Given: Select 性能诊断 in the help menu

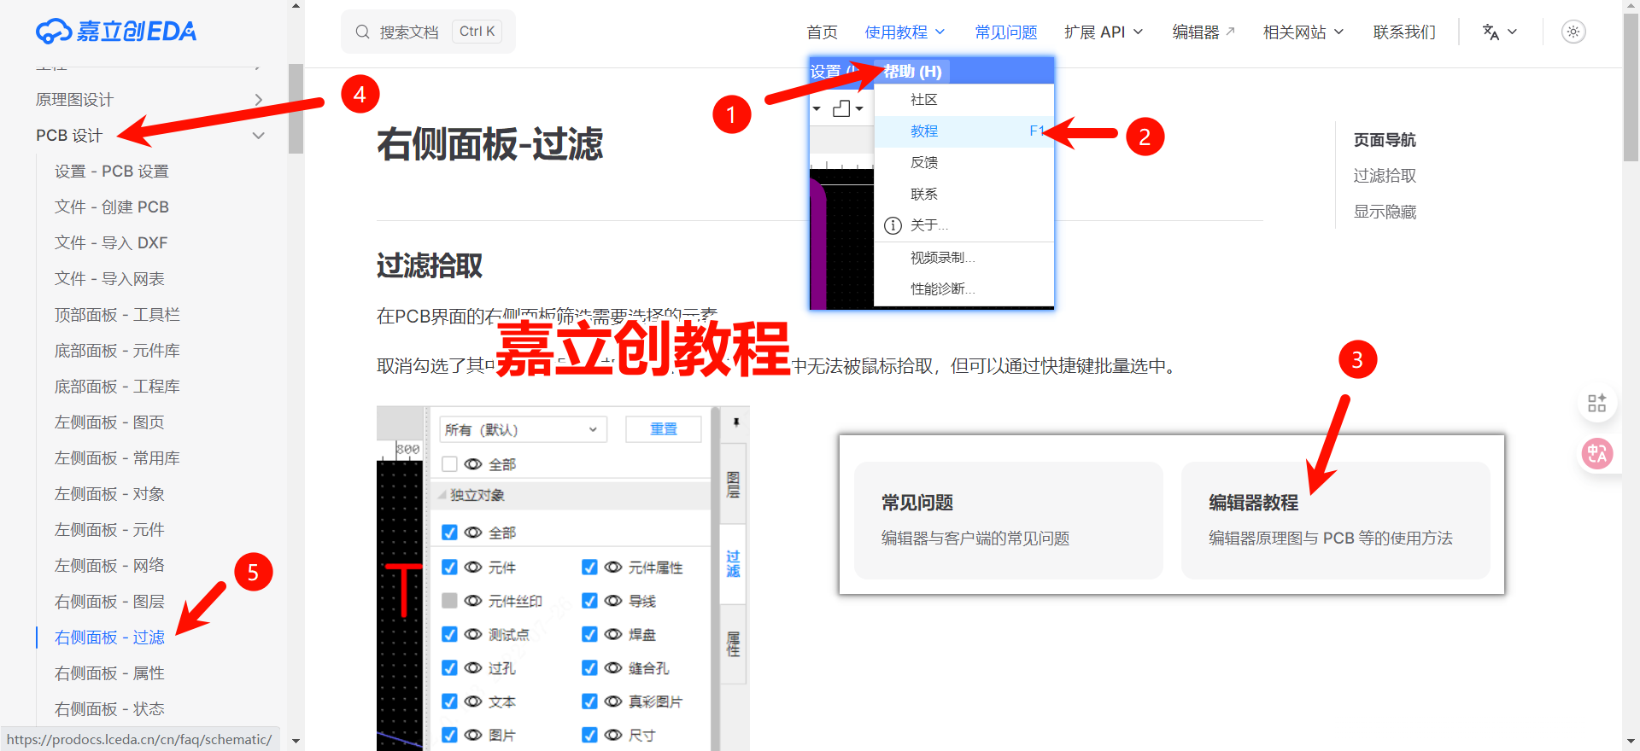Looking at the screenshot, I should point(963,288).
